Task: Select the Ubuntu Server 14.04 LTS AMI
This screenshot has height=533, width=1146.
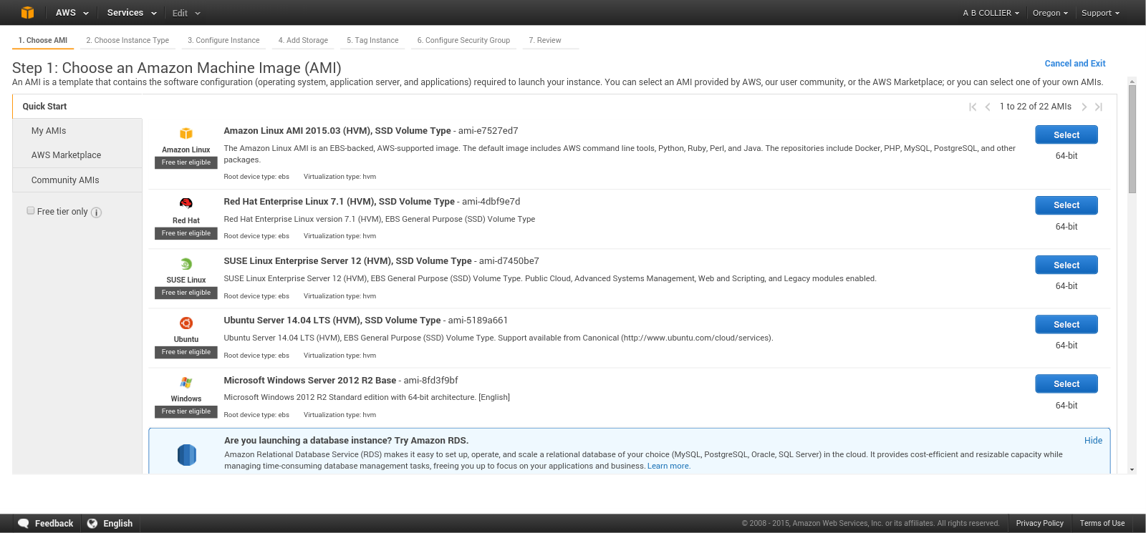Action: 1066,325
